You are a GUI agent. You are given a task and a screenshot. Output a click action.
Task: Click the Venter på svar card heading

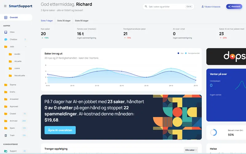click(x=218, y=74)
